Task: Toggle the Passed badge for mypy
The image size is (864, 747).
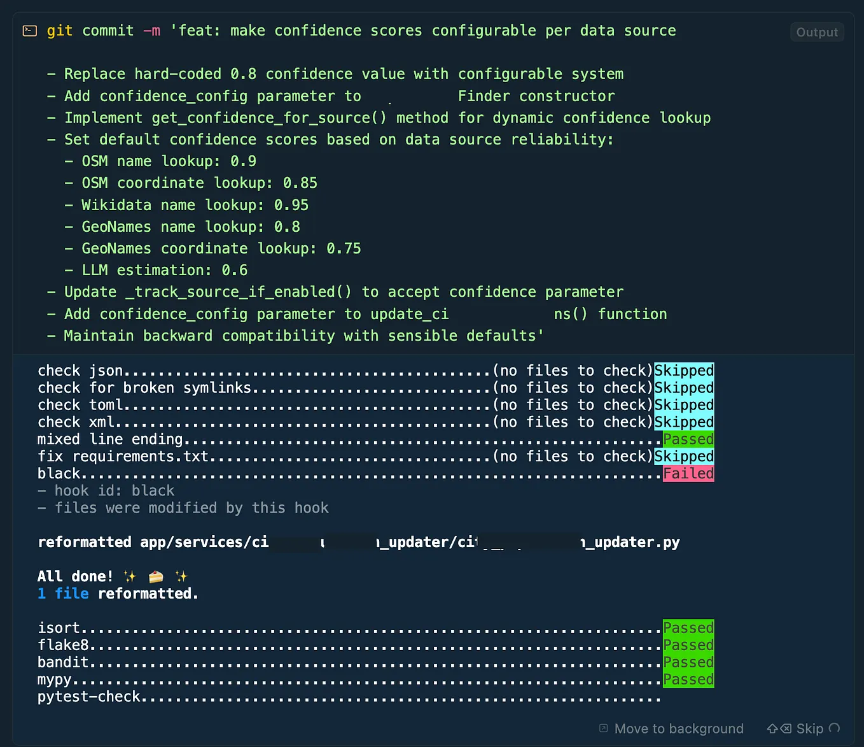Action: (688, 679)
